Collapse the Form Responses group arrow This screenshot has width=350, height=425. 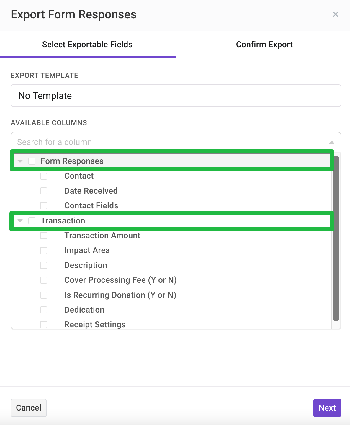20,161
